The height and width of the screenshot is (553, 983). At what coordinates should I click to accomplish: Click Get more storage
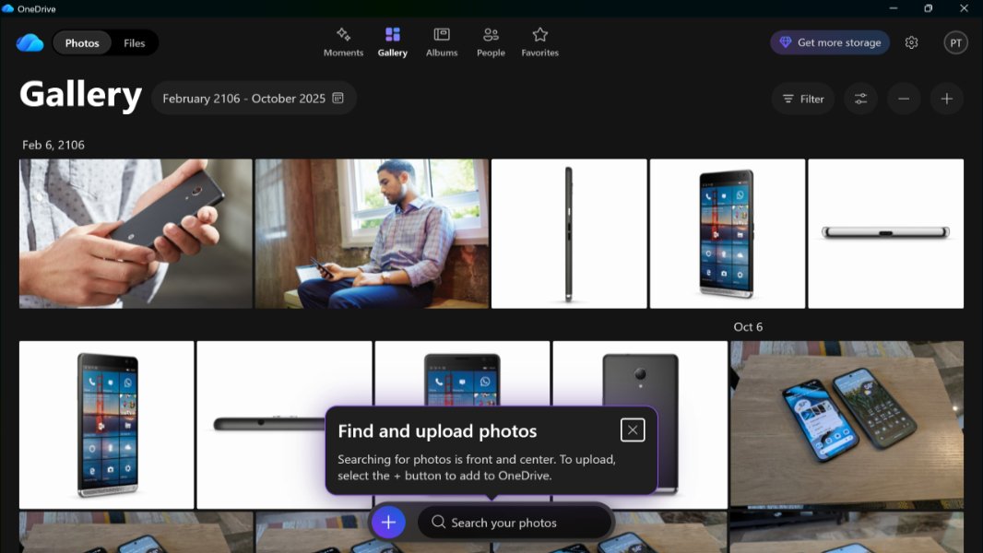(x=829, y=42)
